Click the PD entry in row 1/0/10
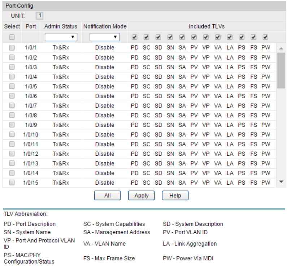This screenshot has height=270, width=287. (x=135, y=134)
